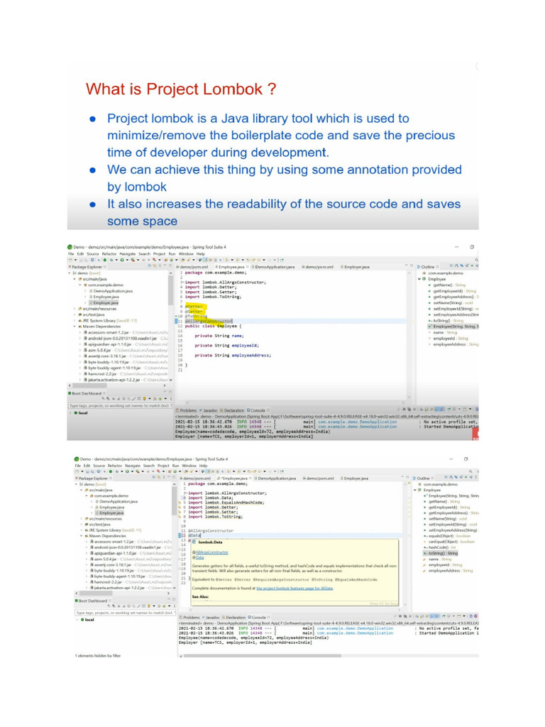Open Navigate menu in highlighted-code STS window
The image size is (545, 727).
128,253
